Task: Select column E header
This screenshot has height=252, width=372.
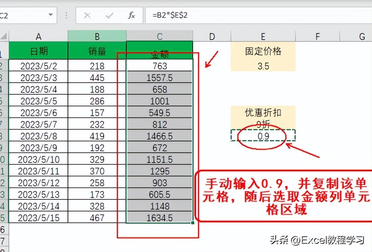Action: point(263,36)
